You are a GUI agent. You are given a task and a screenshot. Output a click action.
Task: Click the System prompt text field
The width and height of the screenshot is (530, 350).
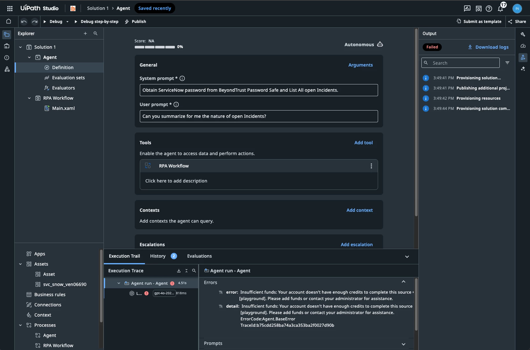pos(259,90)
